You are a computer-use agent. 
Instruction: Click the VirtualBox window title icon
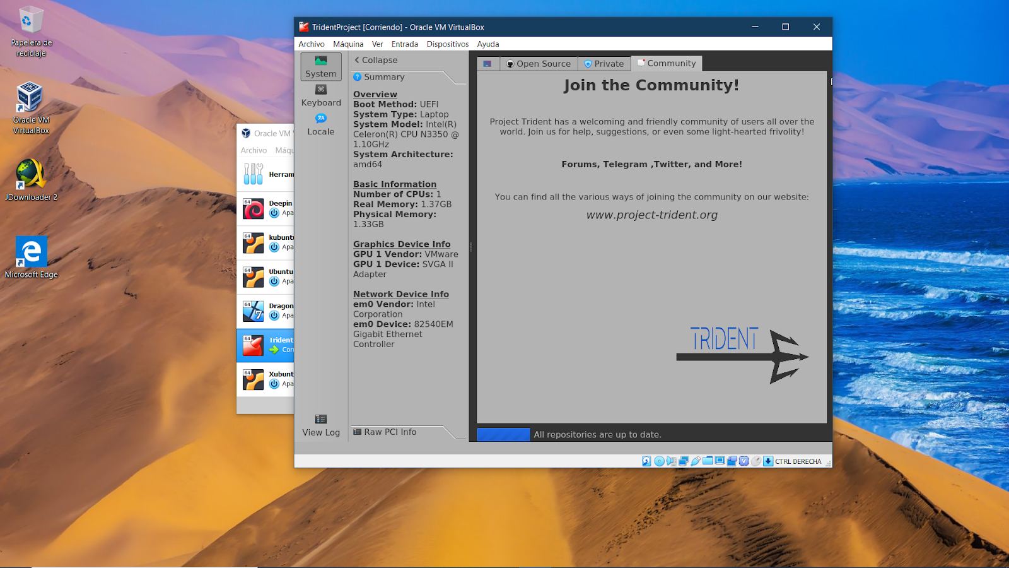pos(304,27)
